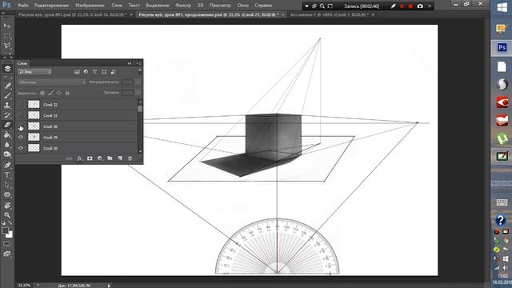Open the opacity slider dropdown arrow

[x=138, y=82]
